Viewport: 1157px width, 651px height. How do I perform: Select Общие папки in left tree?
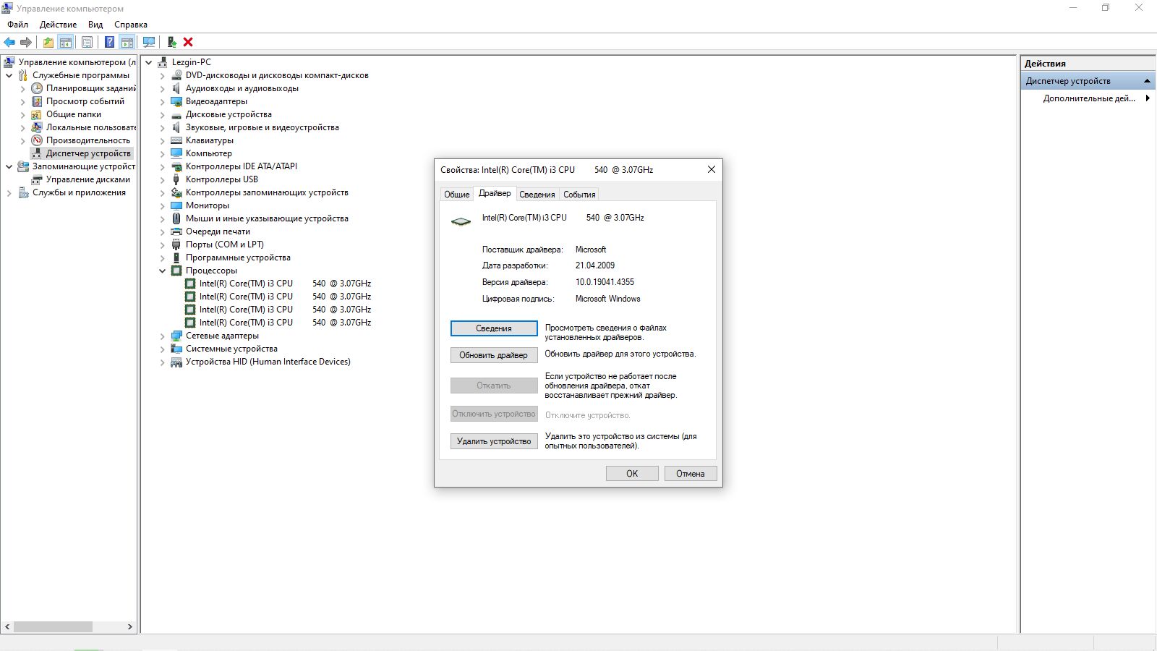(x=74, y=114)
